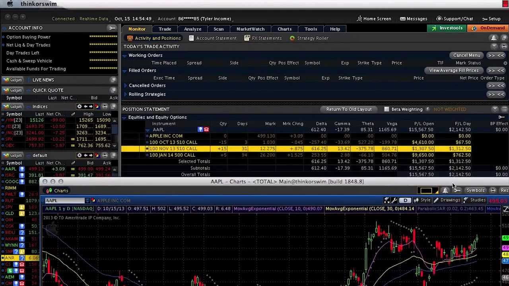Open position statement menu icon
This screenshot has height=286, width=509.
[x=504, y=109]
